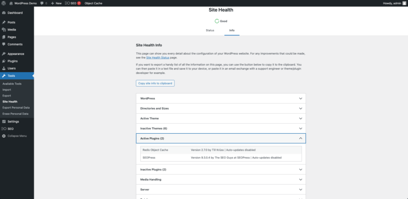Click the green Good status circle
This screenshot has height=199, width=408.
coord(217,21)
